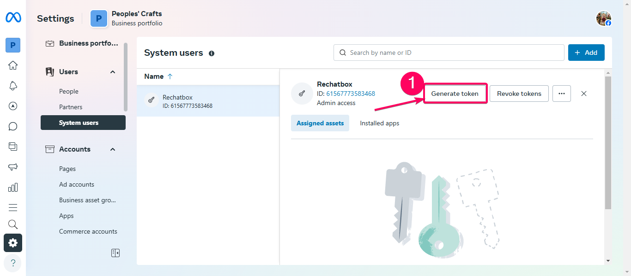Viewport: 631px width, 276px height.
Task: Click the Search by name or ID field
Action: pyautogui.click(x=449, y=53)
